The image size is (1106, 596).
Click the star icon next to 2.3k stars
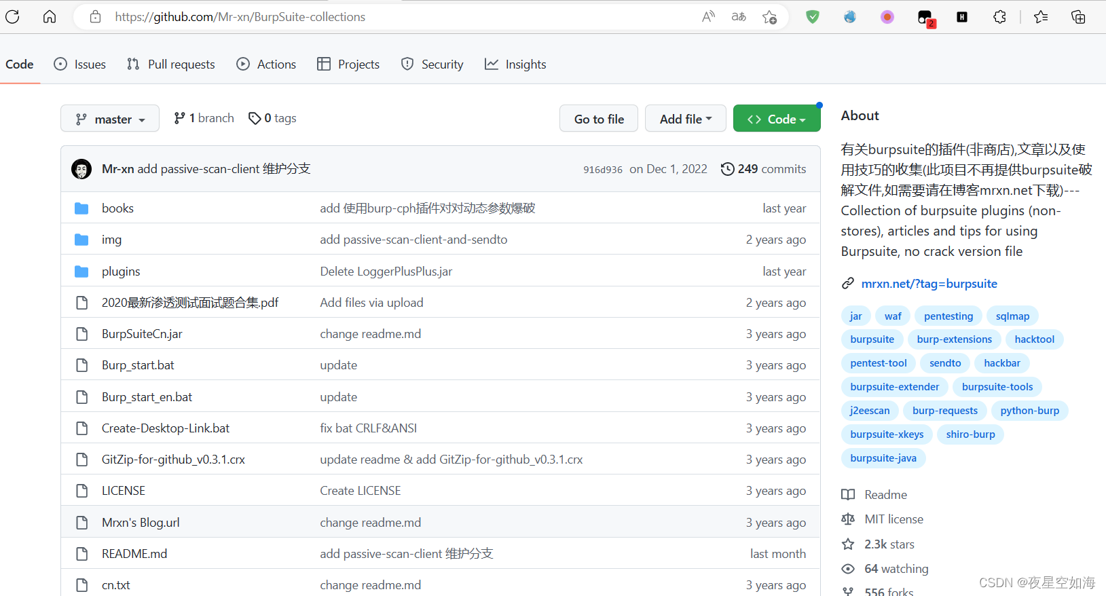(848, 544)
